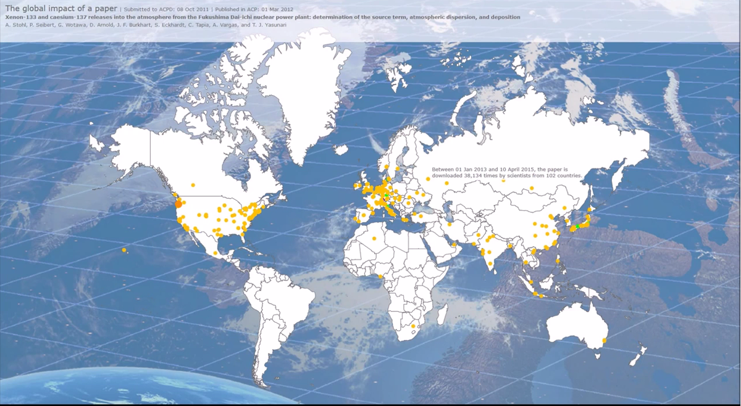Screen dimensions: 741x406
Task: Click the dot on Hokkaido, northern Japan
Action: (x=590, y=210)
